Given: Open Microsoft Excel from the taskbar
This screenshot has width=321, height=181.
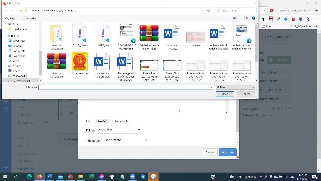Looking at the screenshot, I should pos(91,177).
